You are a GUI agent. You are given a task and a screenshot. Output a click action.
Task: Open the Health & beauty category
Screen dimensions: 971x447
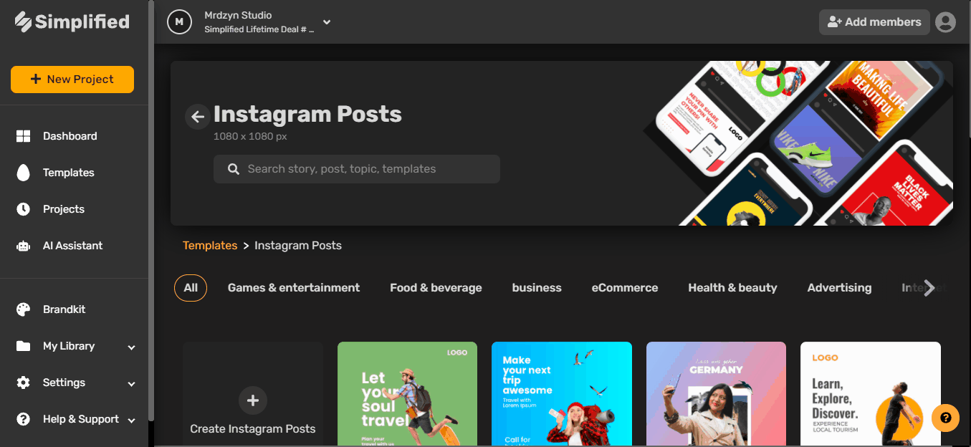coord(732,288)
